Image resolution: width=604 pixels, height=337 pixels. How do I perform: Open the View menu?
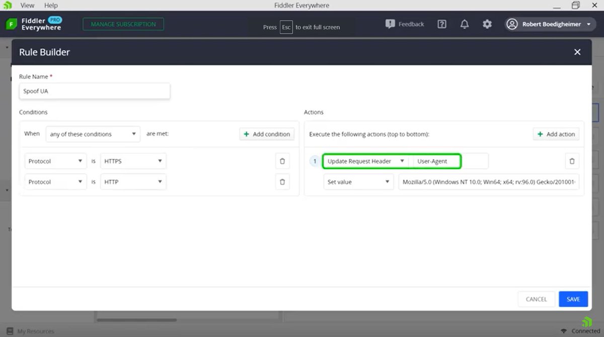27,5
